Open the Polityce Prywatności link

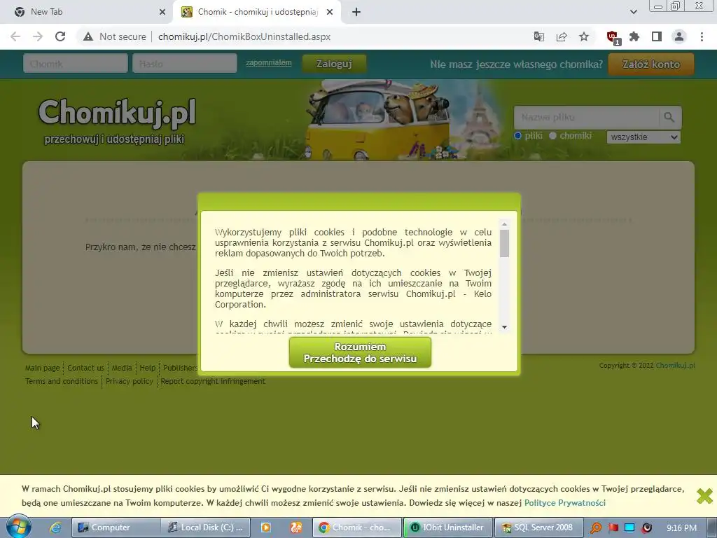pyautogui.click(x=565, y=503)
